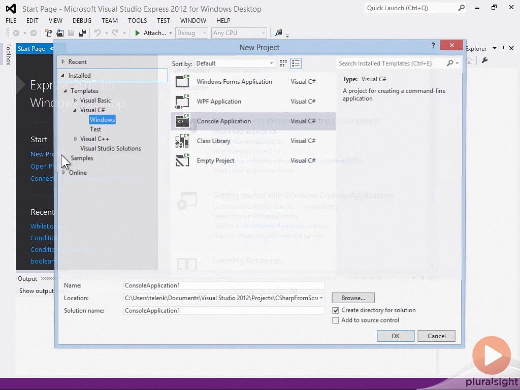Collapse the Installed node
The width and height of the screenshot is (520, 390).
(x=62, y=76)
